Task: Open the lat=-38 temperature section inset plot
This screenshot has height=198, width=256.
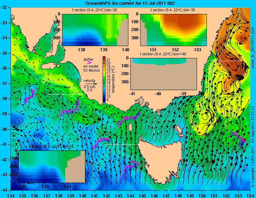Action: (95, 30)
